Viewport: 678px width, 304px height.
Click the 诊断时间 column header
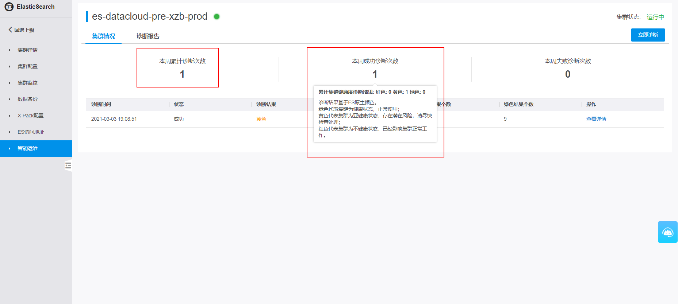click(101, 104)
